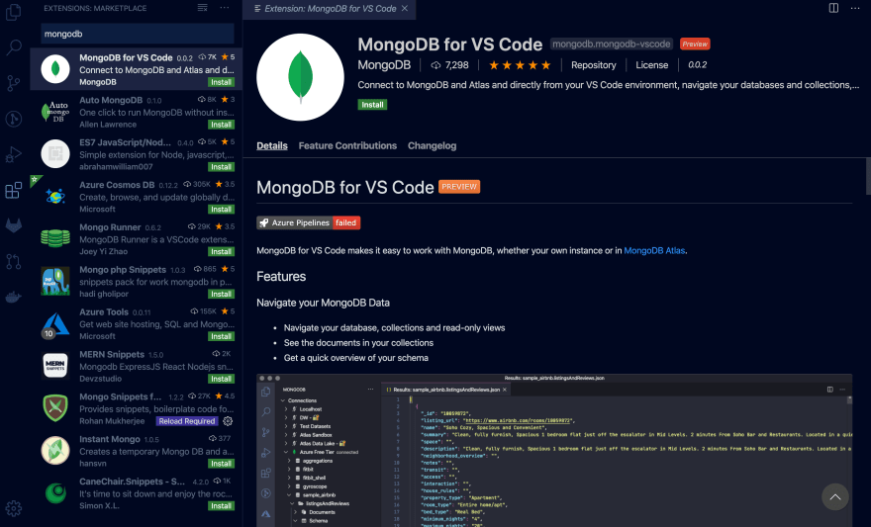
Task: Click the Azure Pipelines failed badge
Action: 308,222
